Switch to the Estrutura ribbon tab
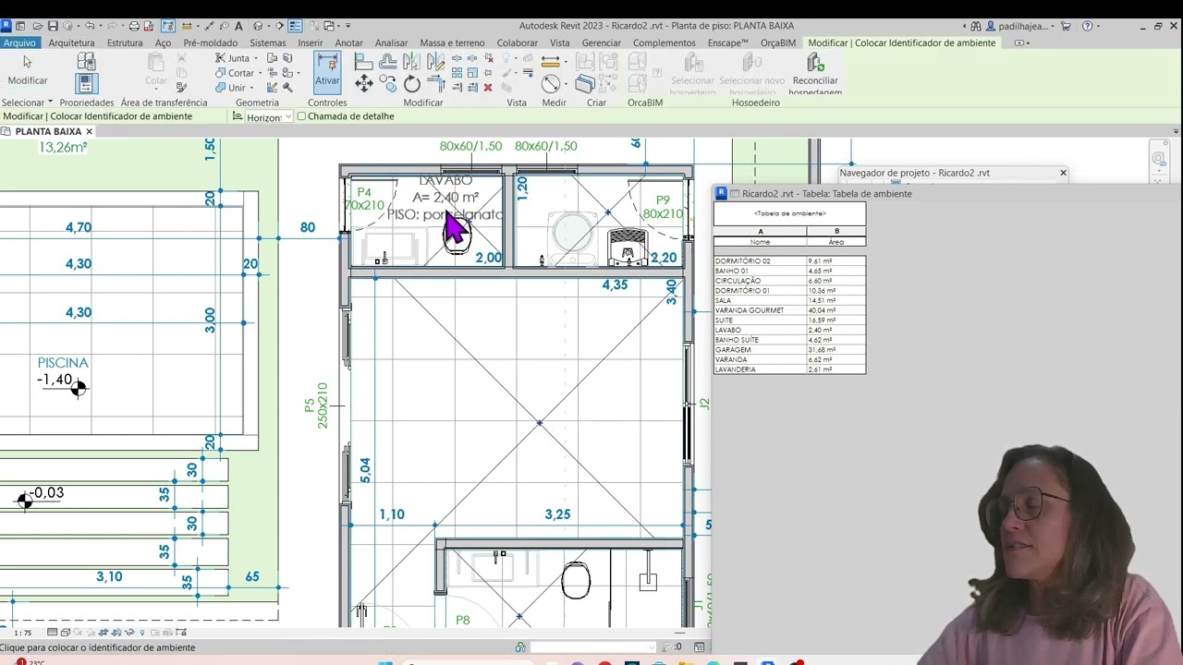Image resolution: width=1183 pixels, height=665 pixels. click(125, 42)
